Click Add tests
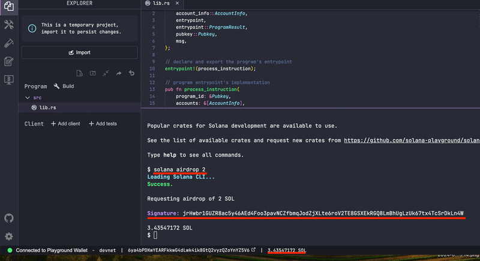The width and height of the screenshot is (480, 261). (x=103, y=124)
